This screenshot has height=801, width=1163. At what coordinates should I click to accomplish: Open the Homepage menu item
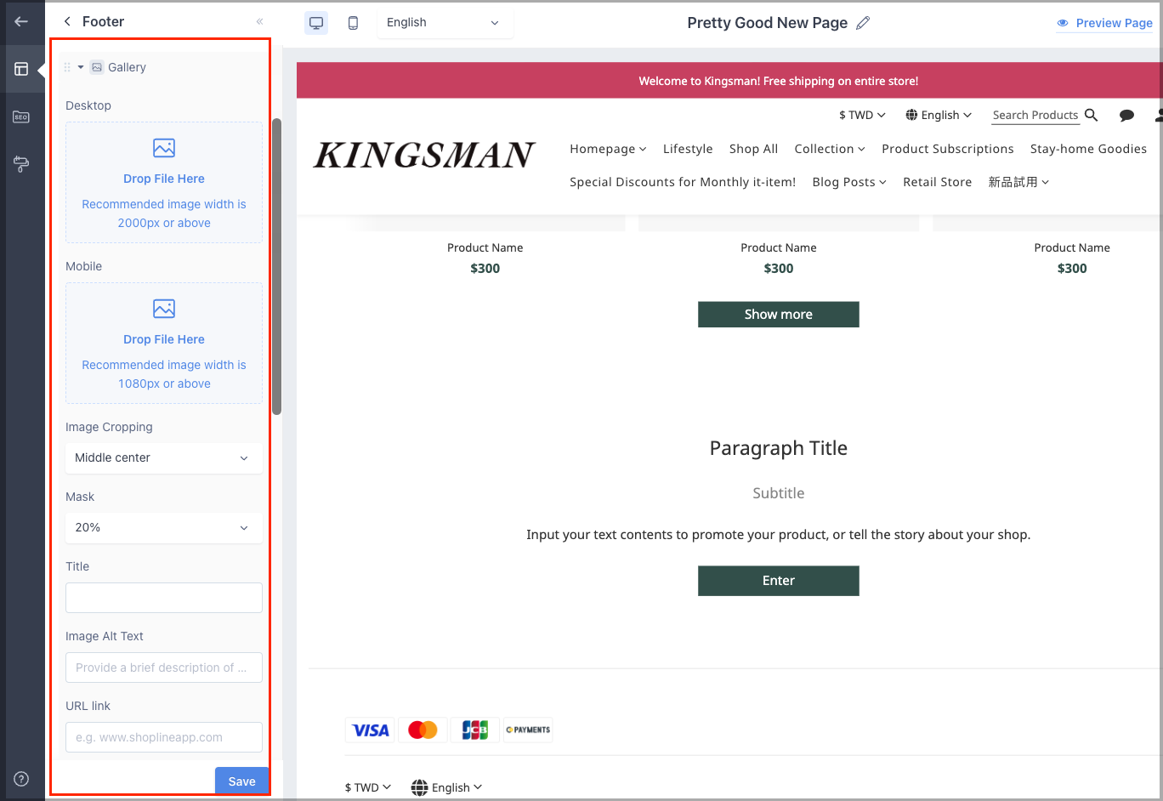coord(608,149)
